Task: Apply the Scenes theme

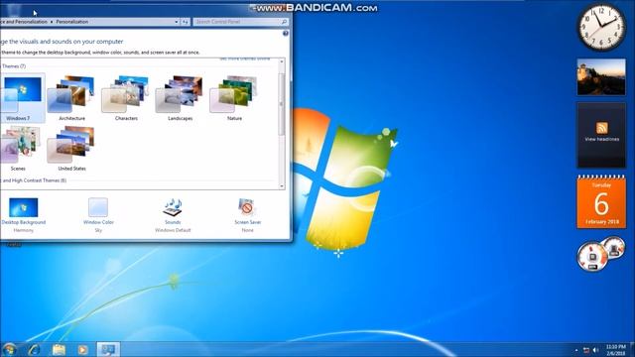Action: tap(20, 148)
